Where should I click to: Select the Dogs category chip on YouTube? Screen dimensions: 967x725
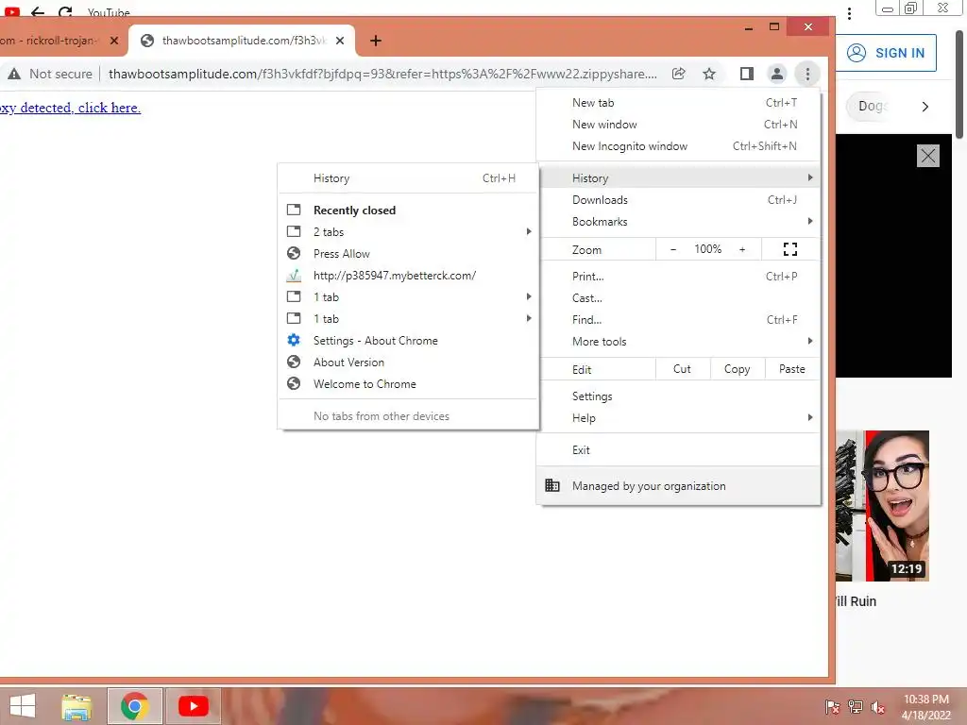point(869,106)
